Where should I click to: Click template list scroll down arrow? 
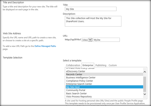click(x=144, y=94)
